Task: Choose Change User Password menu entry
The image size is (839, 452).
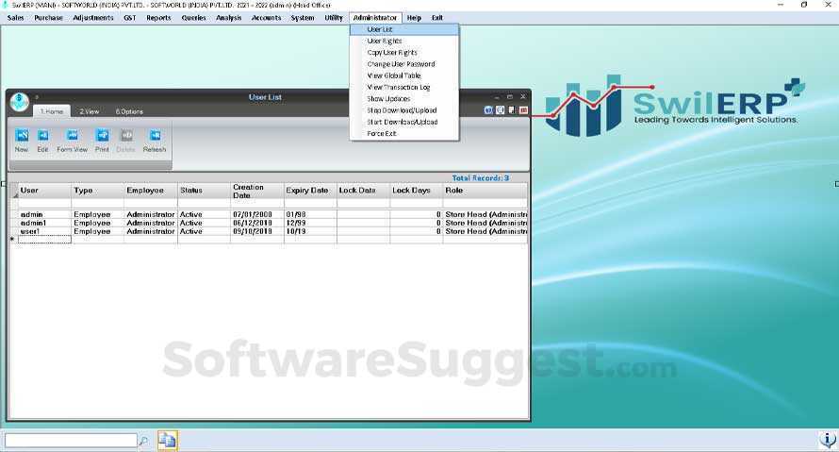Action: tap(401, 64)
